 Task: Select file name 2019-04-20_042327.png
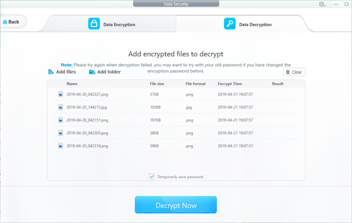(87, 94)
